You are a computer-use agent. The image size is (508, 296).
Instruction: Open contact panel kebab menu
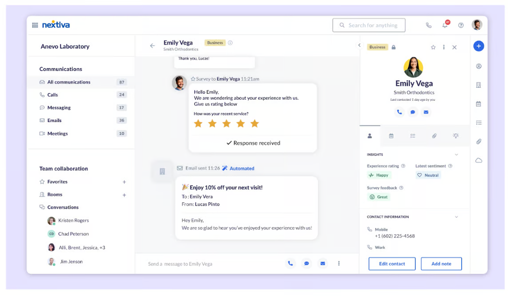click(444, 47)
